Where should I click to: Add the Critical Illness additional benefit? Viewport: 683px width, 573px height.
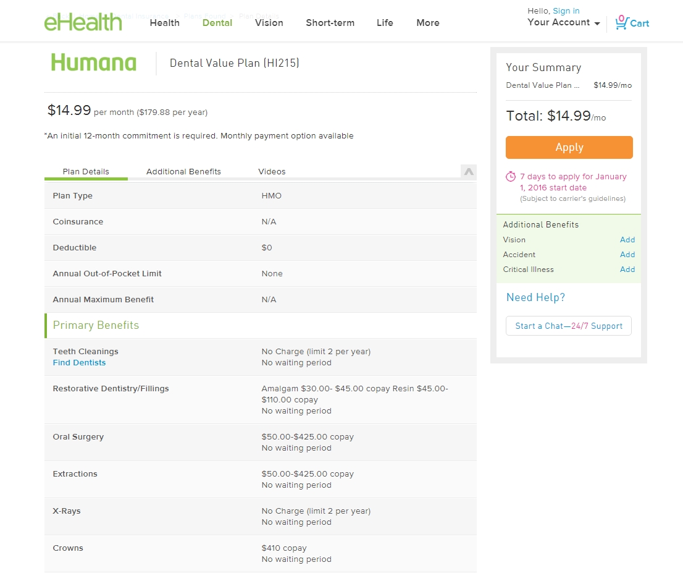click(627, 270)
